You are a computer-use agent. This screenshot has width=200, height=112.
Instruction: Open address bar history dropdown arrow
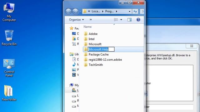tap(129, 12)
